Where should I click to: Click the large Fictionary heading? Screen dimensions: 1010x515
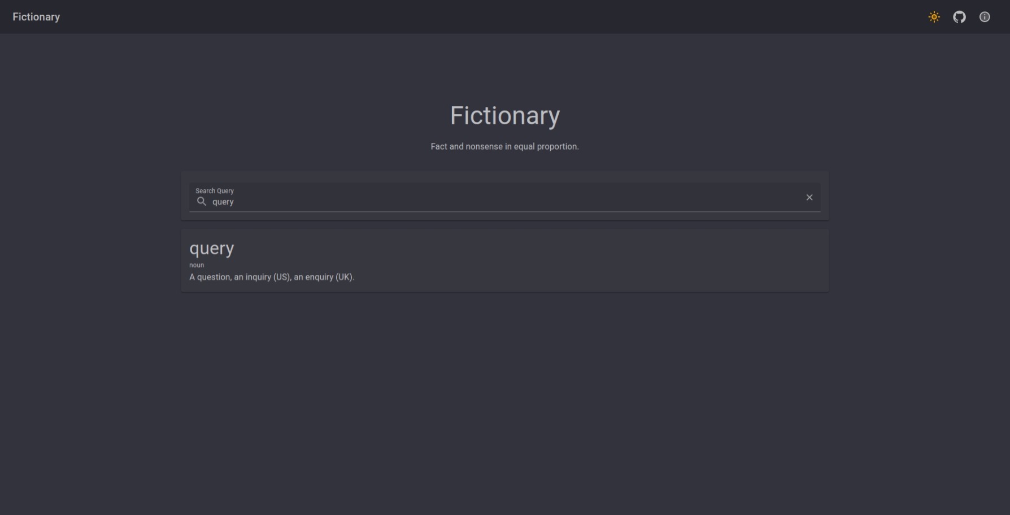point(505,116)
